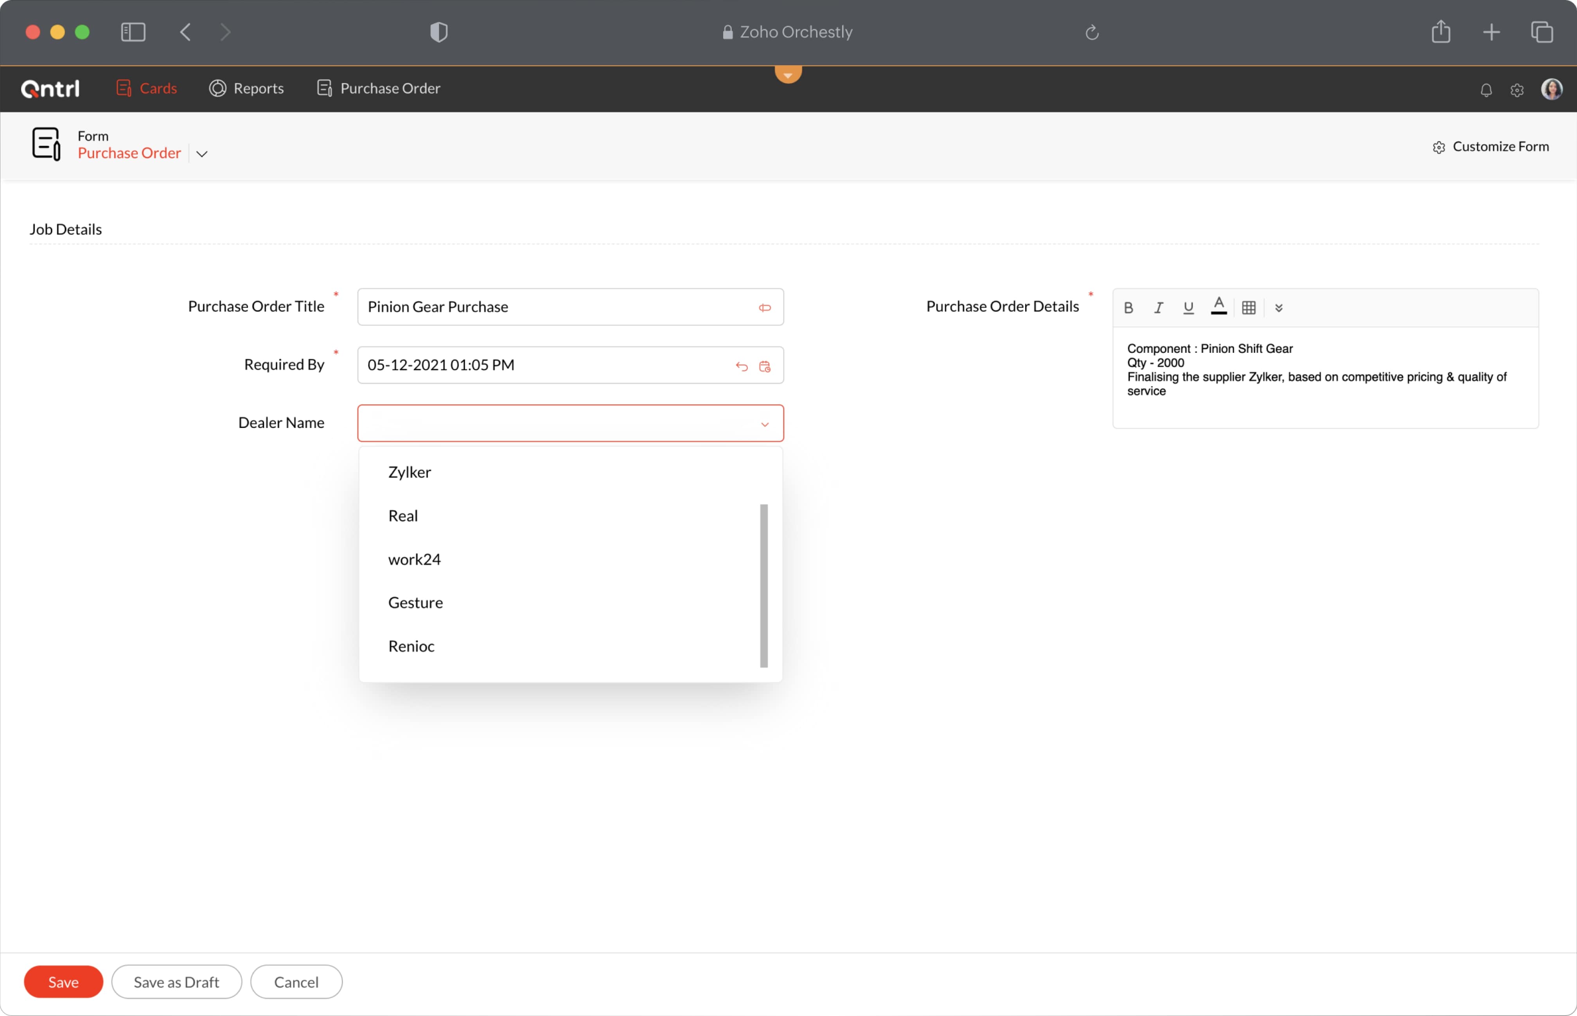
Task: Open the Required By calendar picker
Action: coord(765,366)
